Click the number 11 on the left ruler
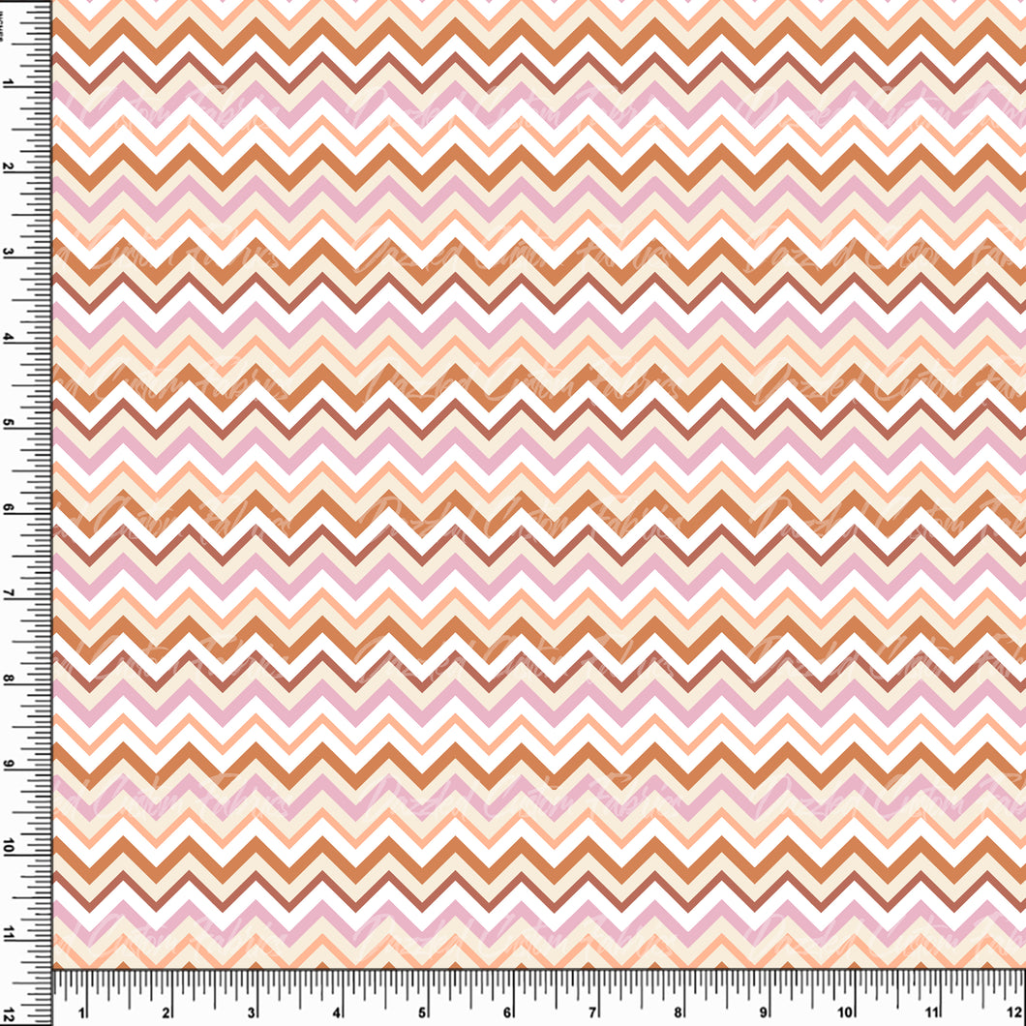 click(x=9, y=934)
